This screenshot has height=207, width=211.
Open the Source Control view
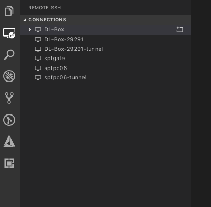point(9,98)
